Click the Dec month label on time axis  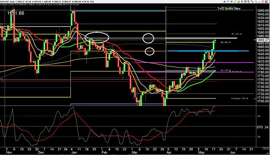tap(41, 152)
